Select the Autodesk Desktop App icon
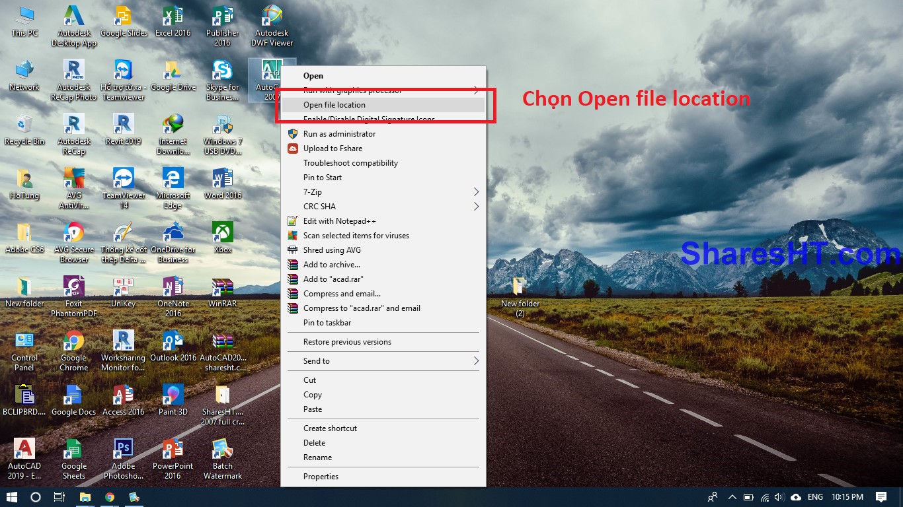 point(74,26)
